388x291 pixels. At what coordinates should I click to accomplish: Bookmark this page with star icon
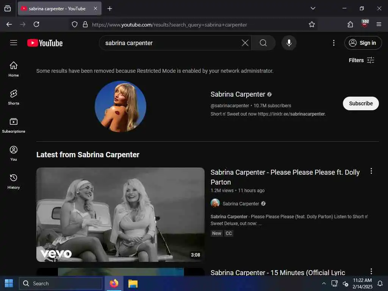[x=312, y=24]
